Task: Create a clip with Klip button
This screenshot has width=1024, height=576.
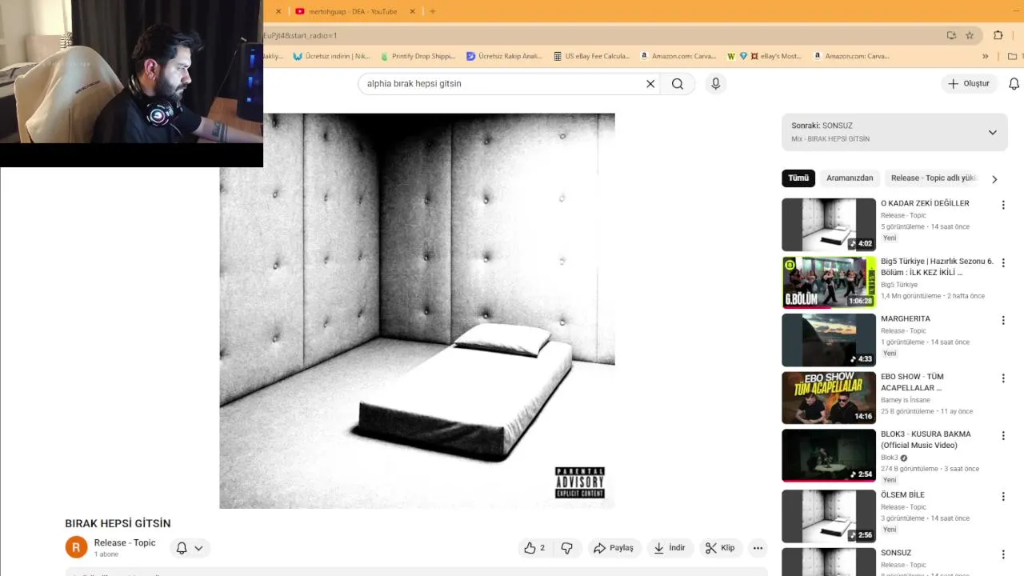Action: pyautogui.click(x=720, y=548)
